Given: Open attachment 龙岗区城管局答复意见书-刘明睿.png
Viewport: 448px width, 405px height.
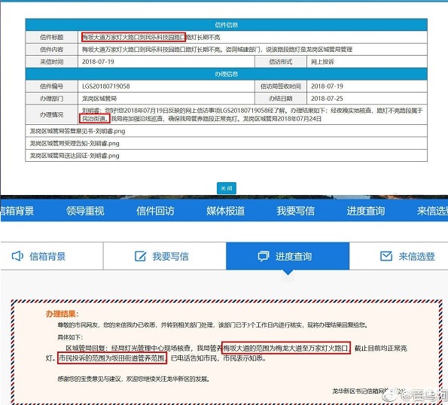Looking at the screenshot, I should pyautogui.click(x=78, y=131).
